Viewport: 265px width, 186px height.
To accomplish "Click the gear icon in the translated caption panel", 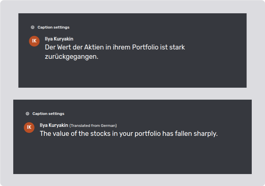I will click(27, 114).
